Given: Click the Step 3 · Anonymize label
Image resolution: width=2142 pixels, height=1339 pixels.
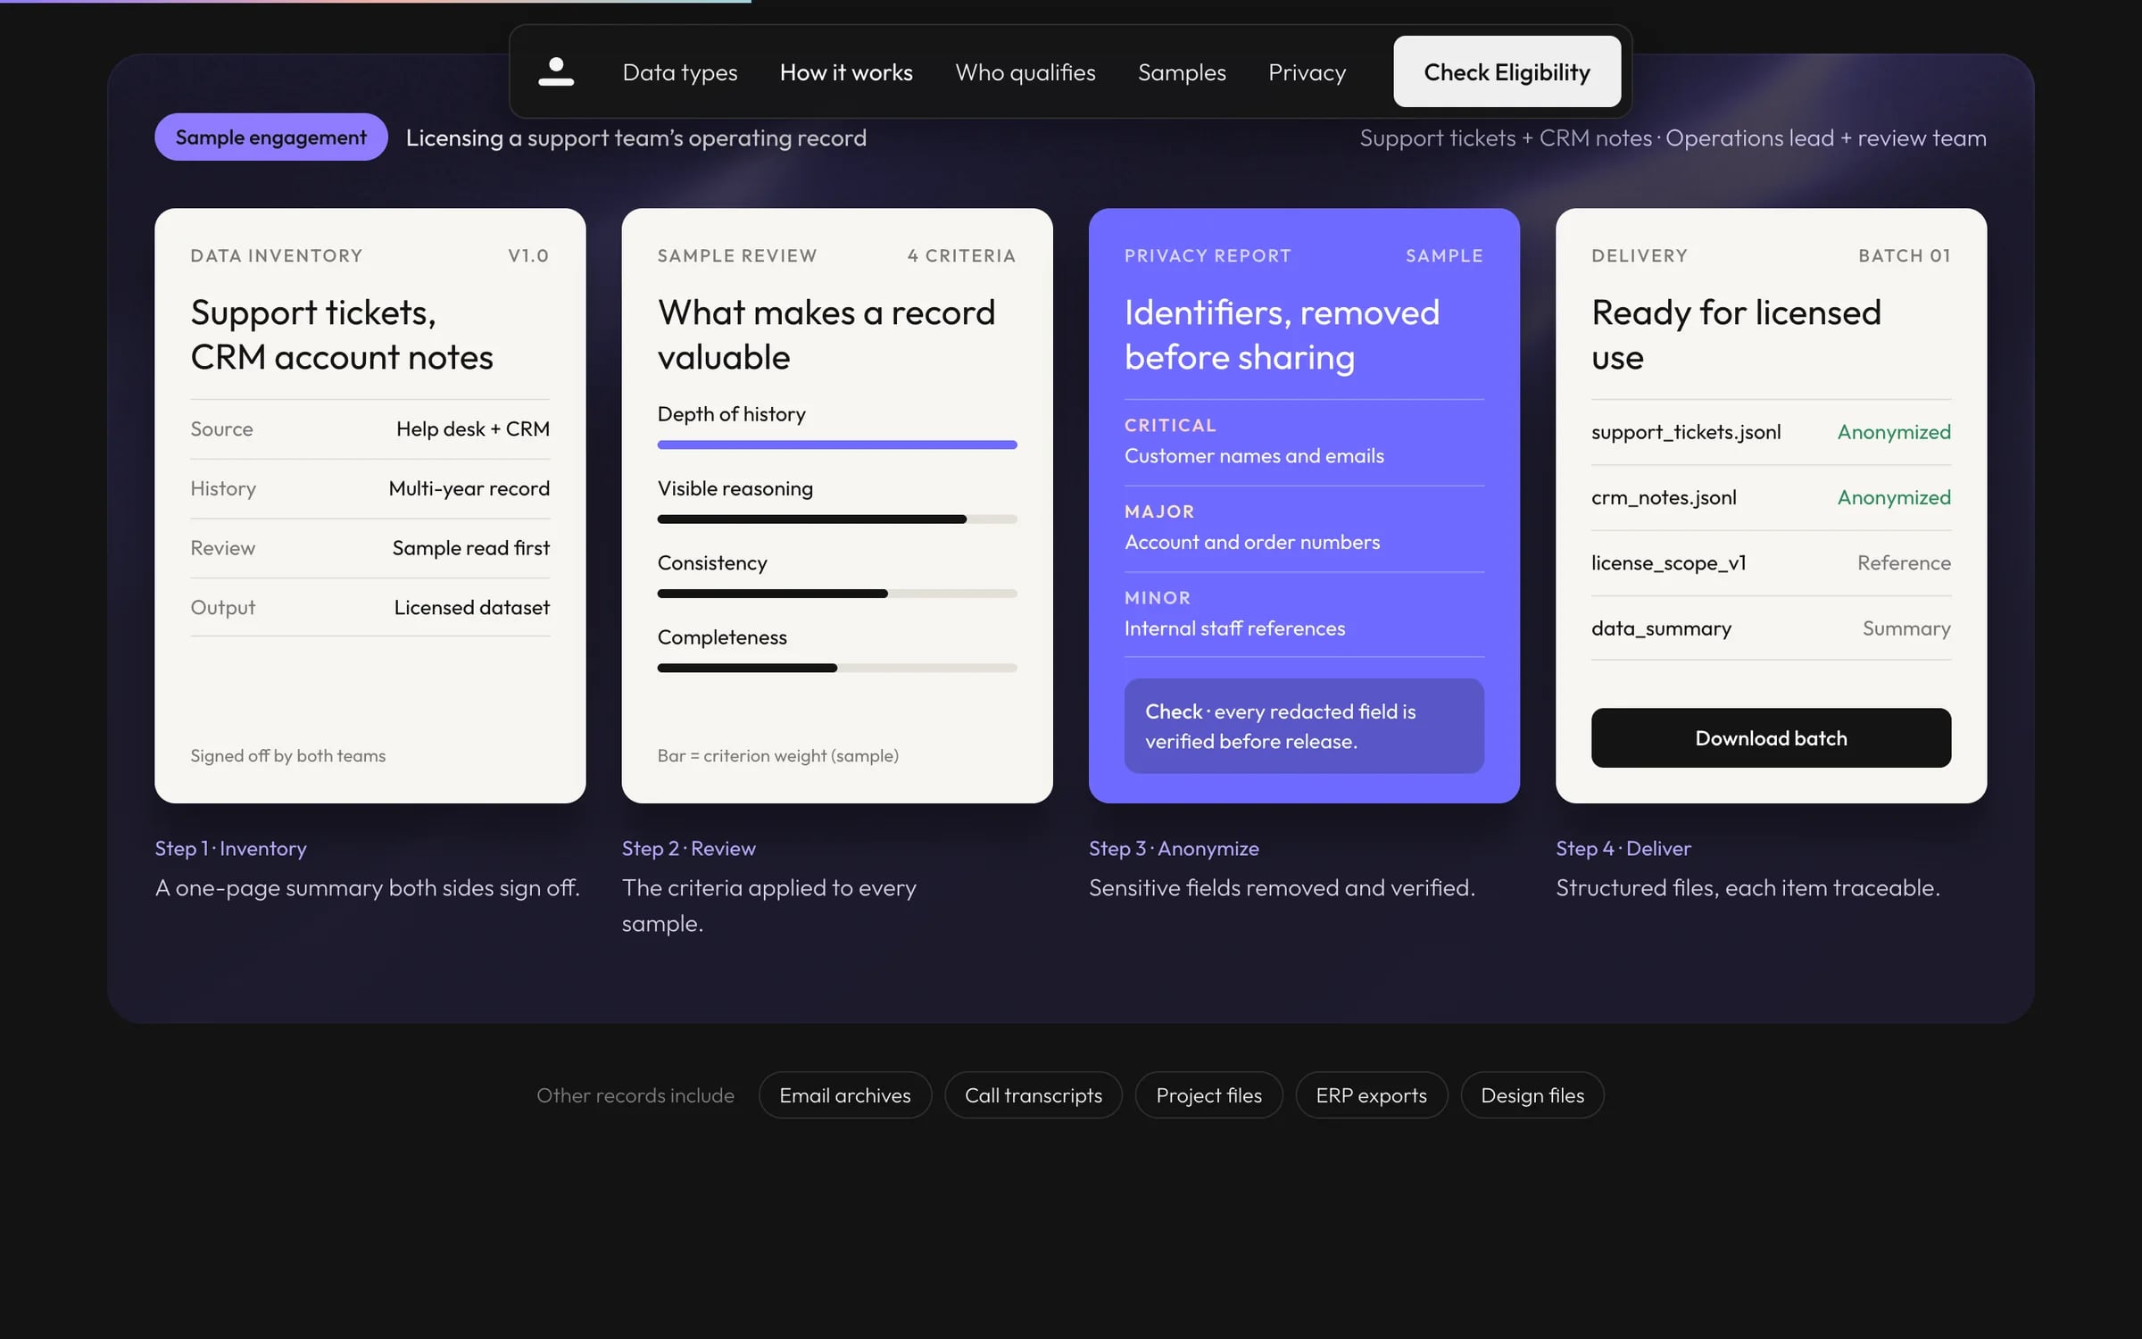Looking at the screenshot, I should (x=1174, y=848).
